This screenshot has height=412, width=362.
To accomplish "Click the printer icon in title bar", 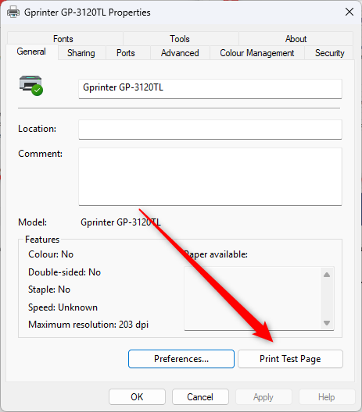I will (x=13, y=12).
